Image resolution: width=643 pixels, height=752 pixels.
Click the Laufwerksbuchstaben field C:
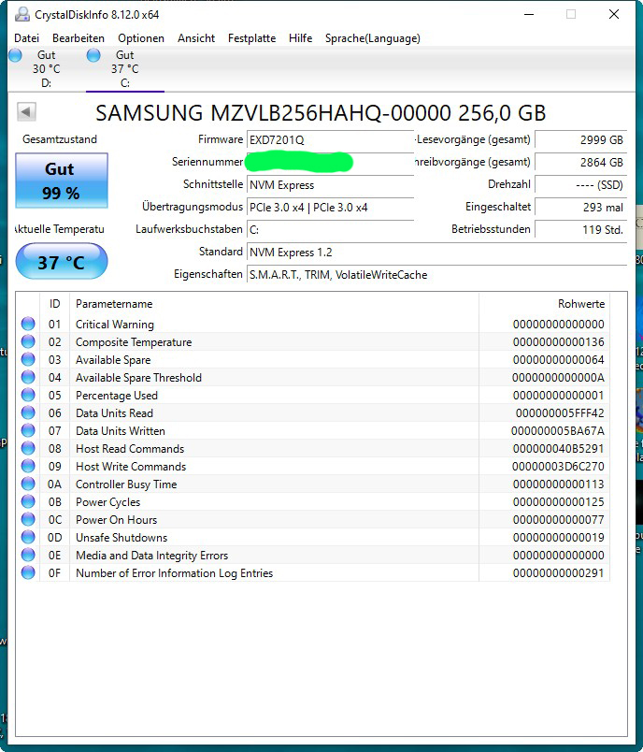click(x=330, y=230)
